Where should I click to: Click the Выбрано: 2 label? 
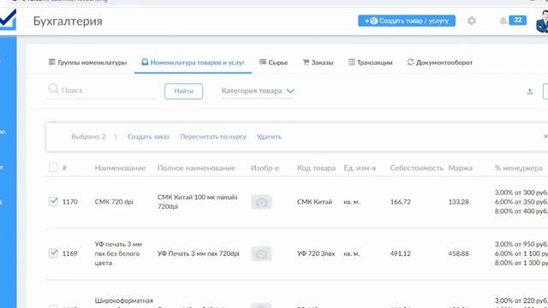point(88,137)
